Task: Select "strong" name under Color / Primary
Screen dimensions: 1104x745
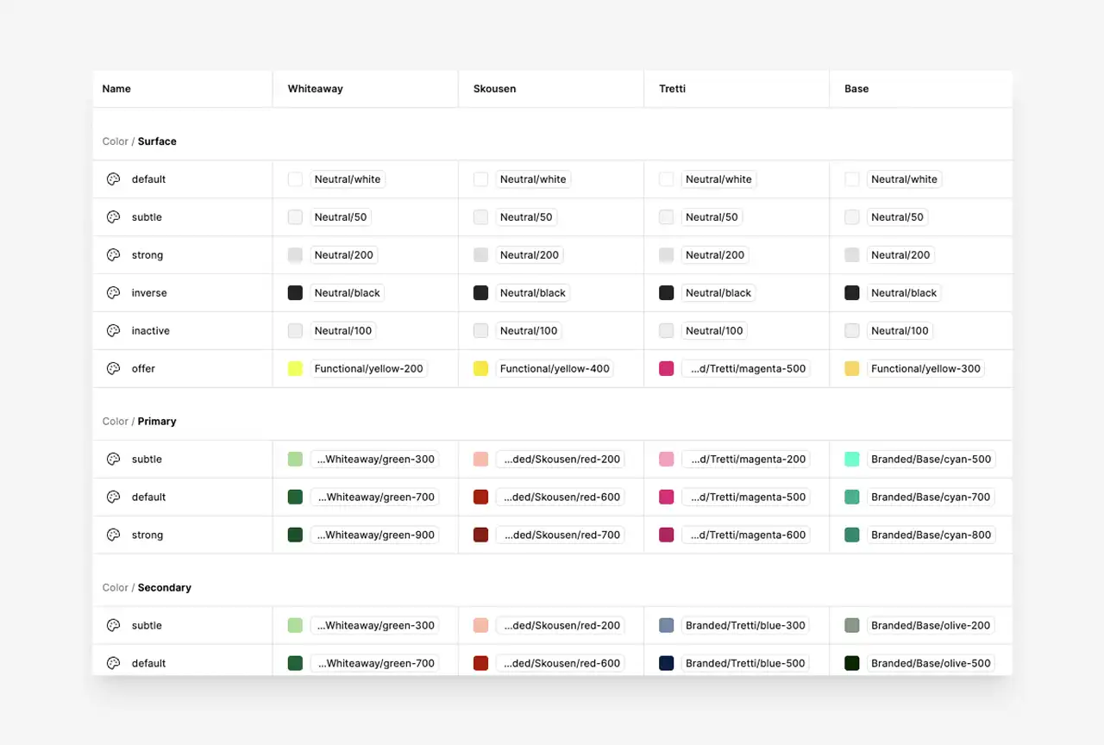Action: coord(147,535)
